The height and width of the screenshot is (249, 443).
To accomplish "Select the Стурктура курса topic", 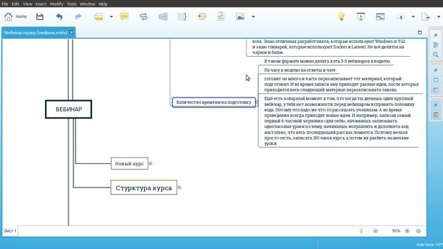I will coord(144,187).
